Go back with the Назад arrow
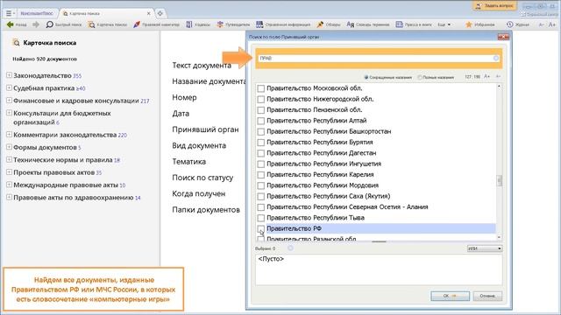 click(x=17, y=24)
